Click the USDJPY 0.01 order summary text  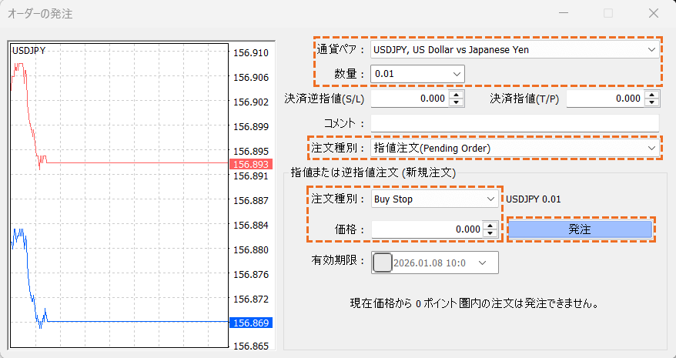[534, 199]
